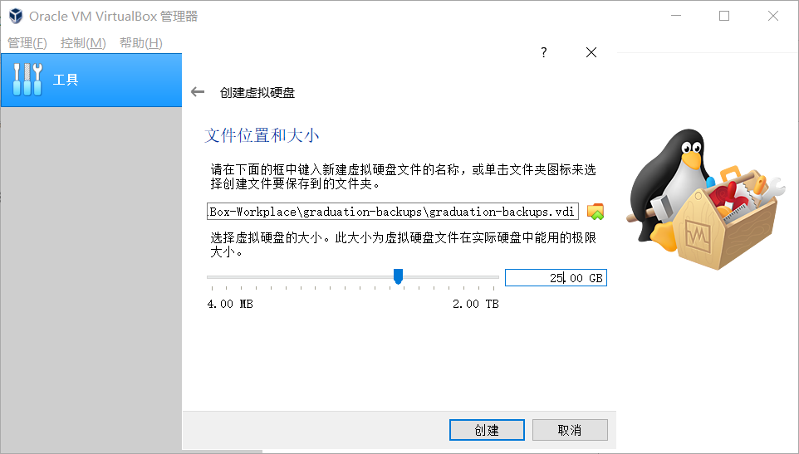Close the Create Virtual Hard Disk dialog
The width and height of the screenshot is (799, 454).
591,52
